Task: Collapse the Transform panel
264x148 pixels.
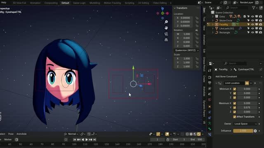Action: click(175, 8)
